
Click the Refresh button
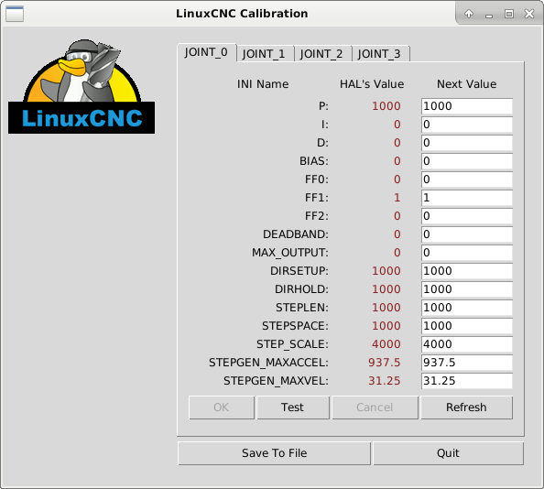pos(466,407)
